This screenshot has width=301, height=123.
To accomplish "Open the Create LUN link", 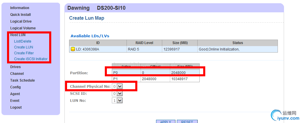I will [x=23, y=47].
